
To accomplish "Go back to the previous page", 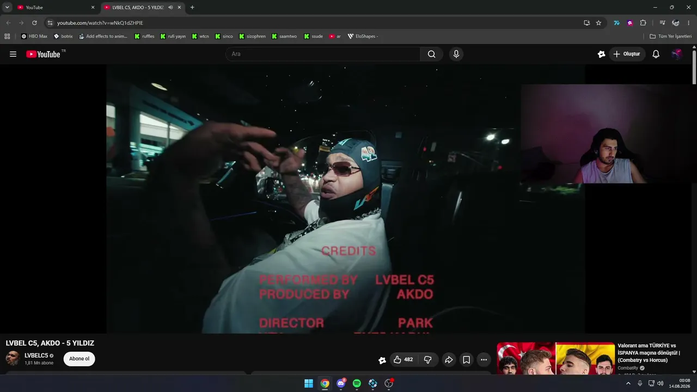I will pos(8,23).
